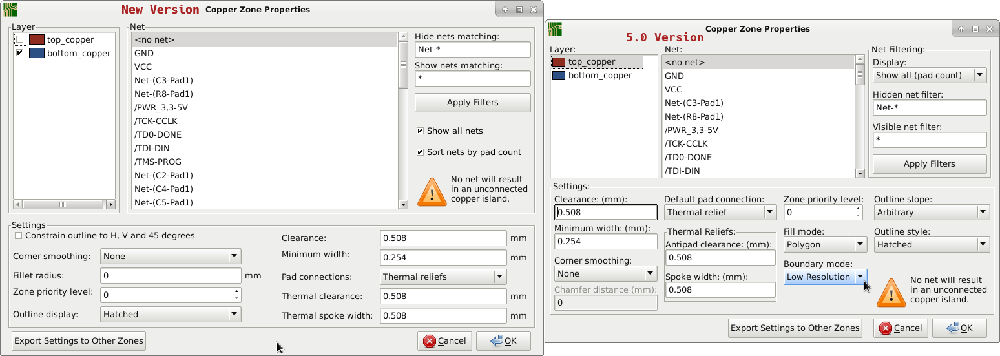Toggle Show all nets checkbox
This screenshot has width=1000, height=356.
(420, 131)
